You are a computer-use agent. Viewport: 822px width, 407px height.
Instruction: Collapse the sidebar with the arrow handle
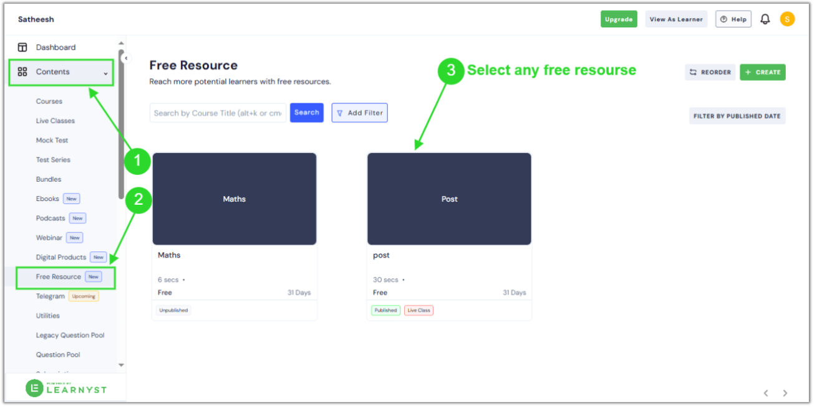pos(126,58)
